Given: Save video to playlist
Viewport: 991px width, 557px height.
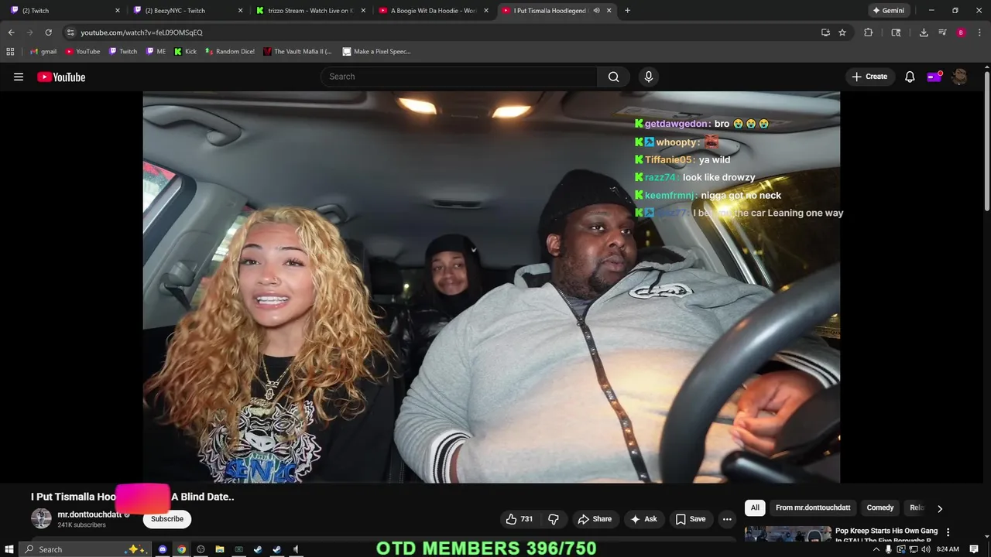Looking at the screenshot, I should pyautogui.click(x=690, y=519).
